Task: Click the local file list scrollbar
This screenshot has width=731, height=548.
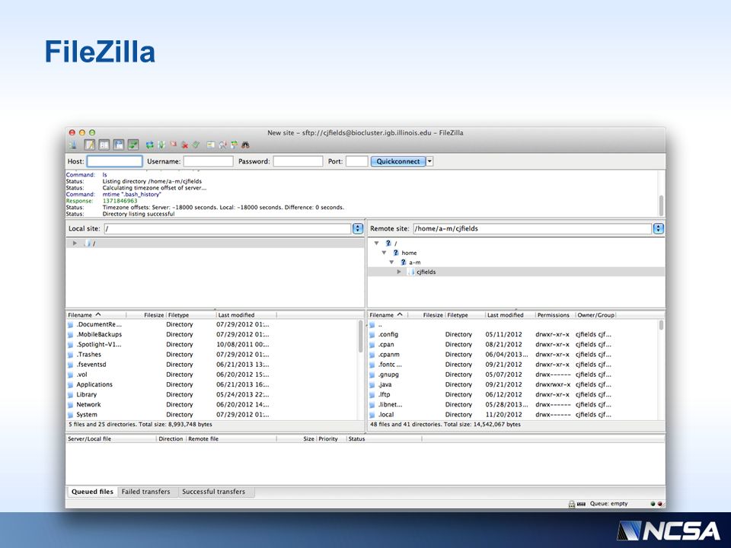Action: click(360, 336)
